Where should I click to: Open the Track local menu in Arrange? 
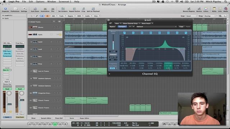(x=62, y=16)
